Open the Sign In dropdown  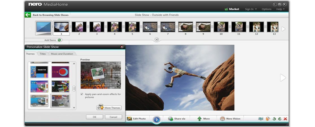(251, 9)
